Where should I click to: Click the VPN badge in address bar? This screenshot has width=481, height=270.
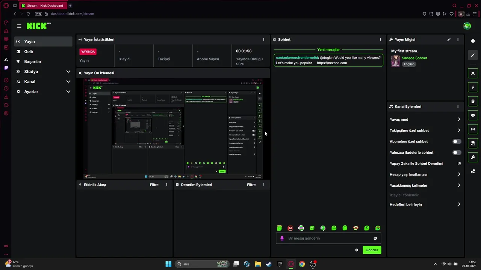pyautogui.click(x=38, y=14)
